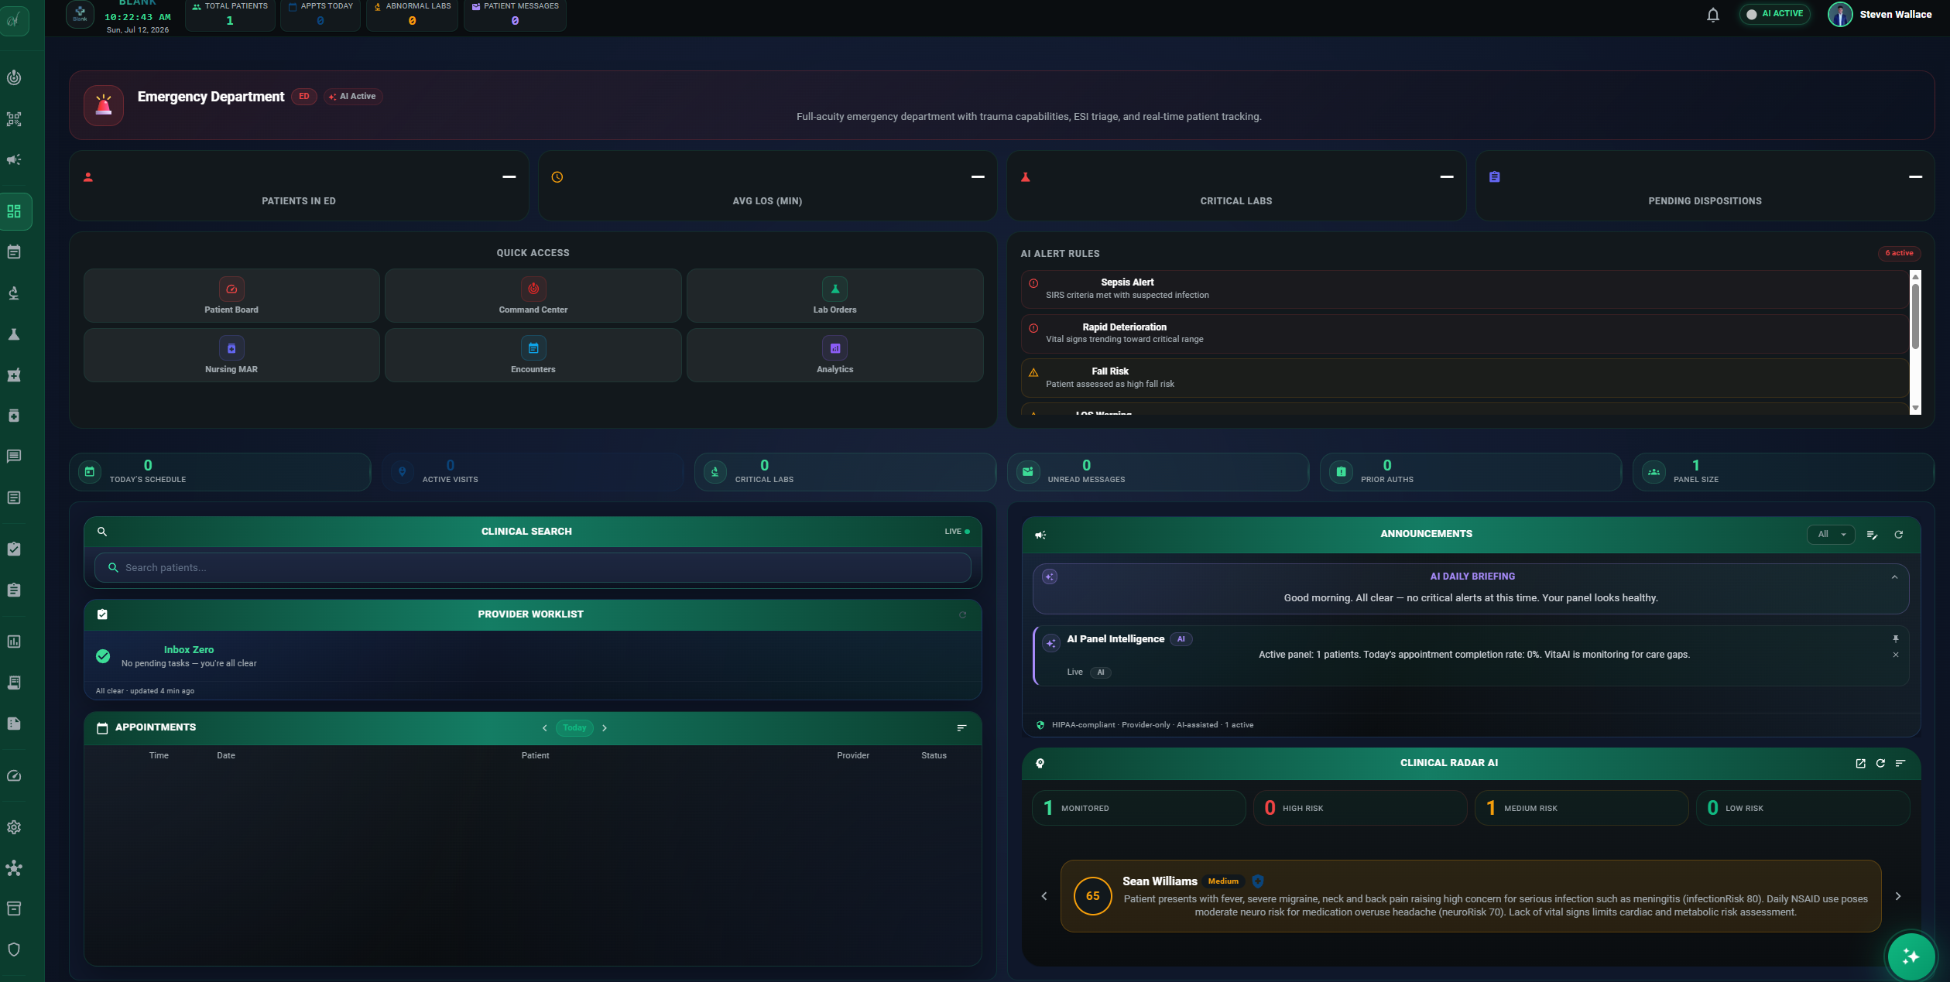
Task: Open the Today's Schedule stat card
Action: [x=220, y=472]
